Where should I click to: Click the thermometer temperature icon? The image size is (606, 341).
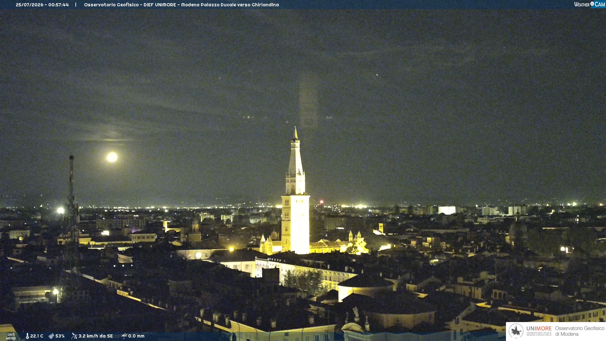click(27, 336)
